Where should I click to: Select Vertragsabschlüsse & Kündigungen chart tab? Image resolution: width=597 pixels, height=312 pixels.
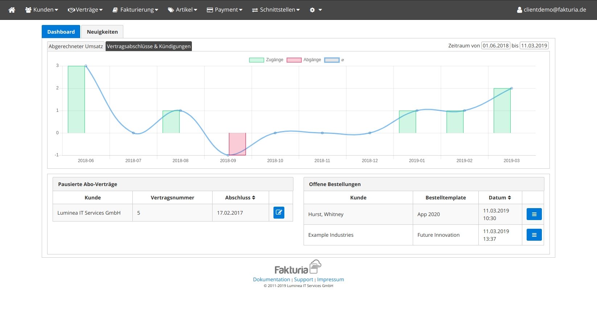coord(149,46)
